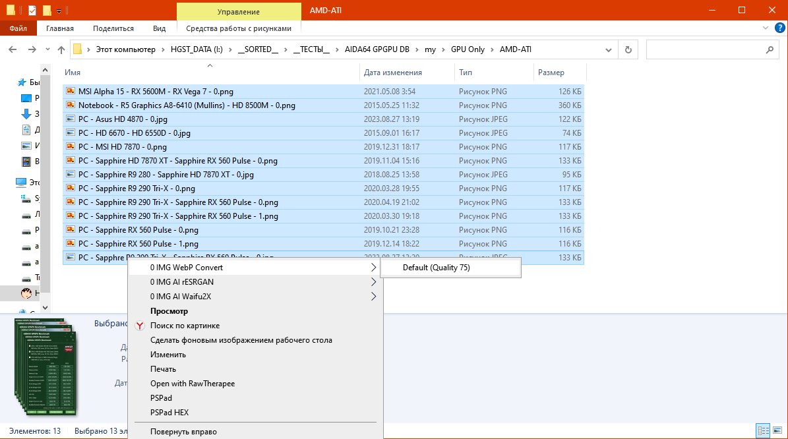Click the Управление contextual tab header
Screen dimensions: 788x439
pos(239,12)
